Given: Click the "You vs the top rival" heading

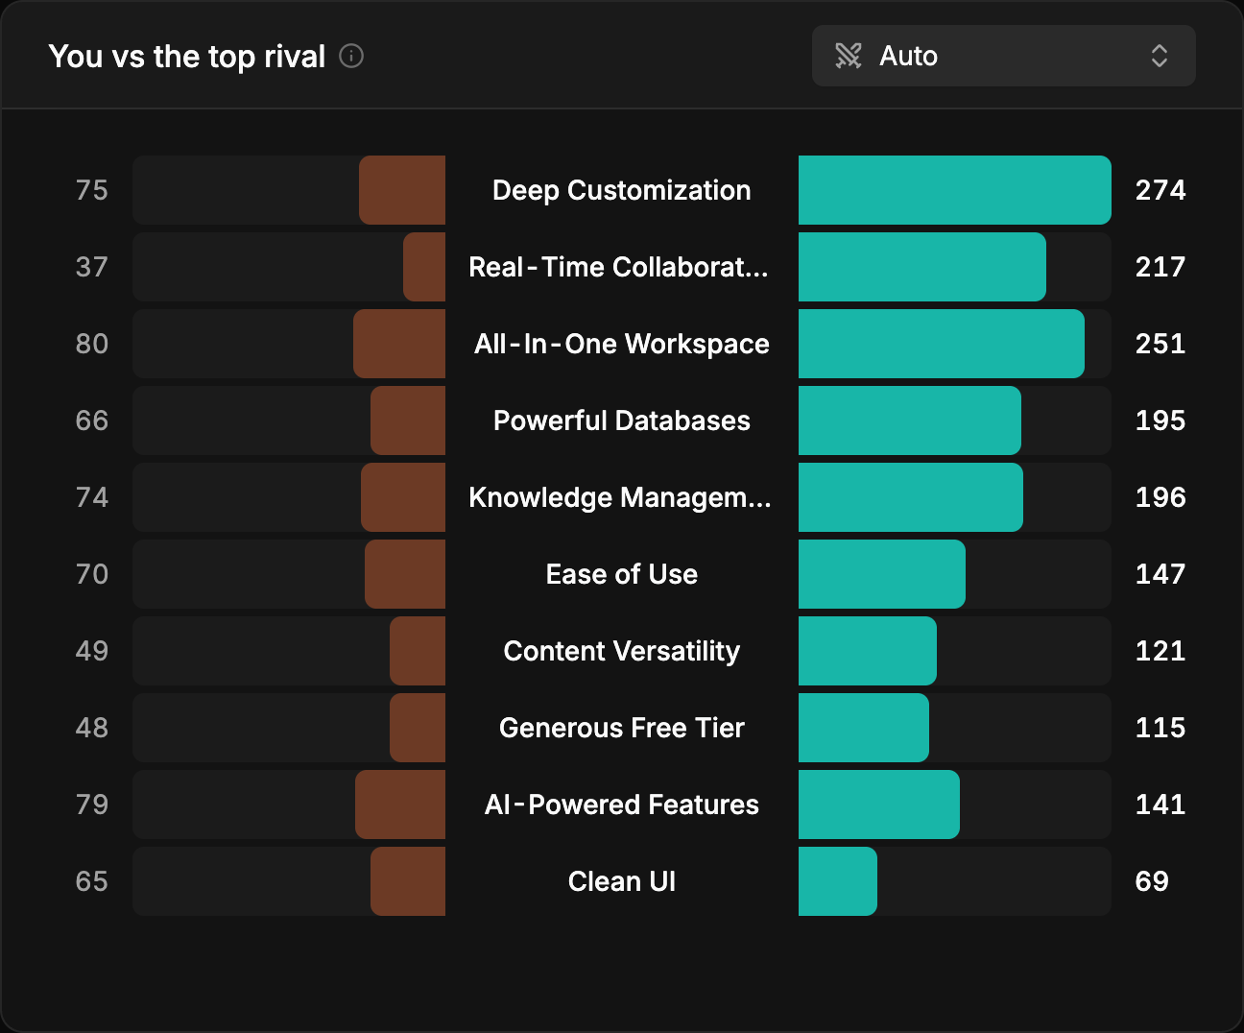Looking at the screenshot, I should pyautogui.click(x=187, y=57).
